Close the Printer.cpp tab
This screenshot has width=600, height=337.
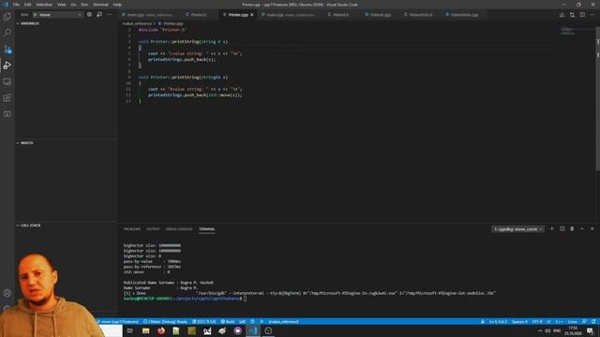pyautogui.click(x=252, y=15)
